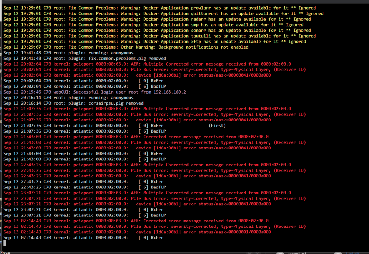Select the qbittorrent update warning line
Screen dimensions: 369x254
tap(163, 14)
